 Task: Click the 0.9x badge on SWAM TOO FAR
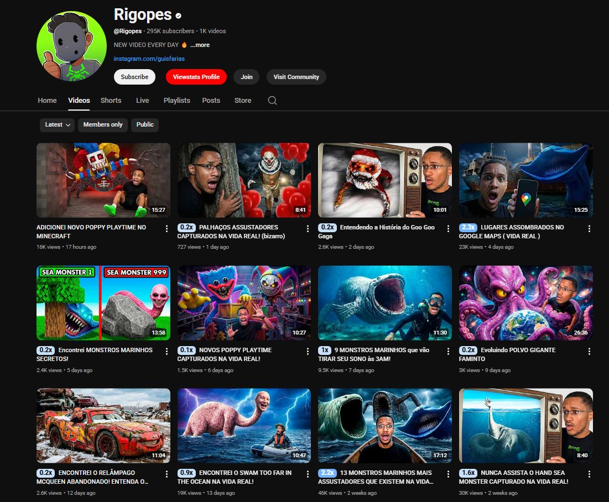pyautogui.click(x=186, y=473)
